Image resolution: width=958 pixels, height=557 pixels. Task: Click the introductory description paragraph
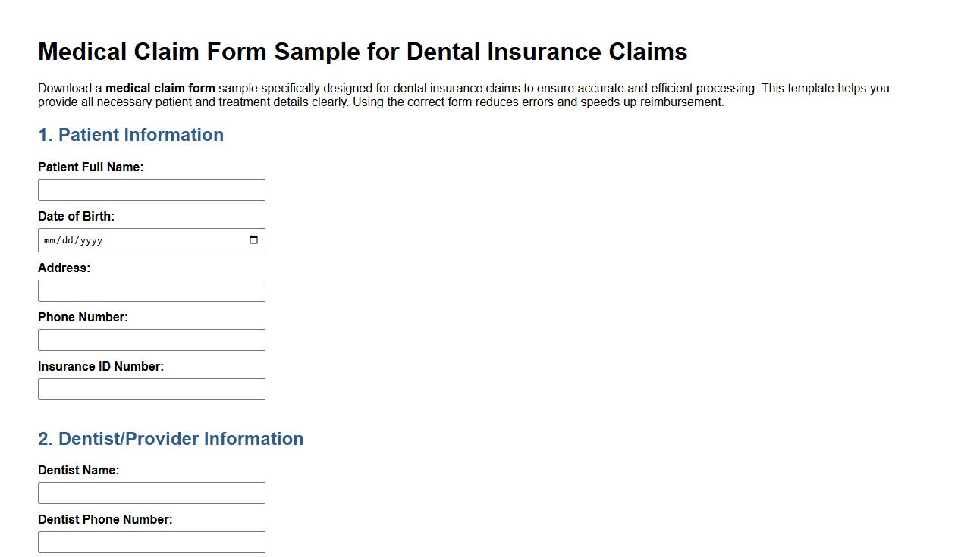pyautogui.click(x=463, y=95)
